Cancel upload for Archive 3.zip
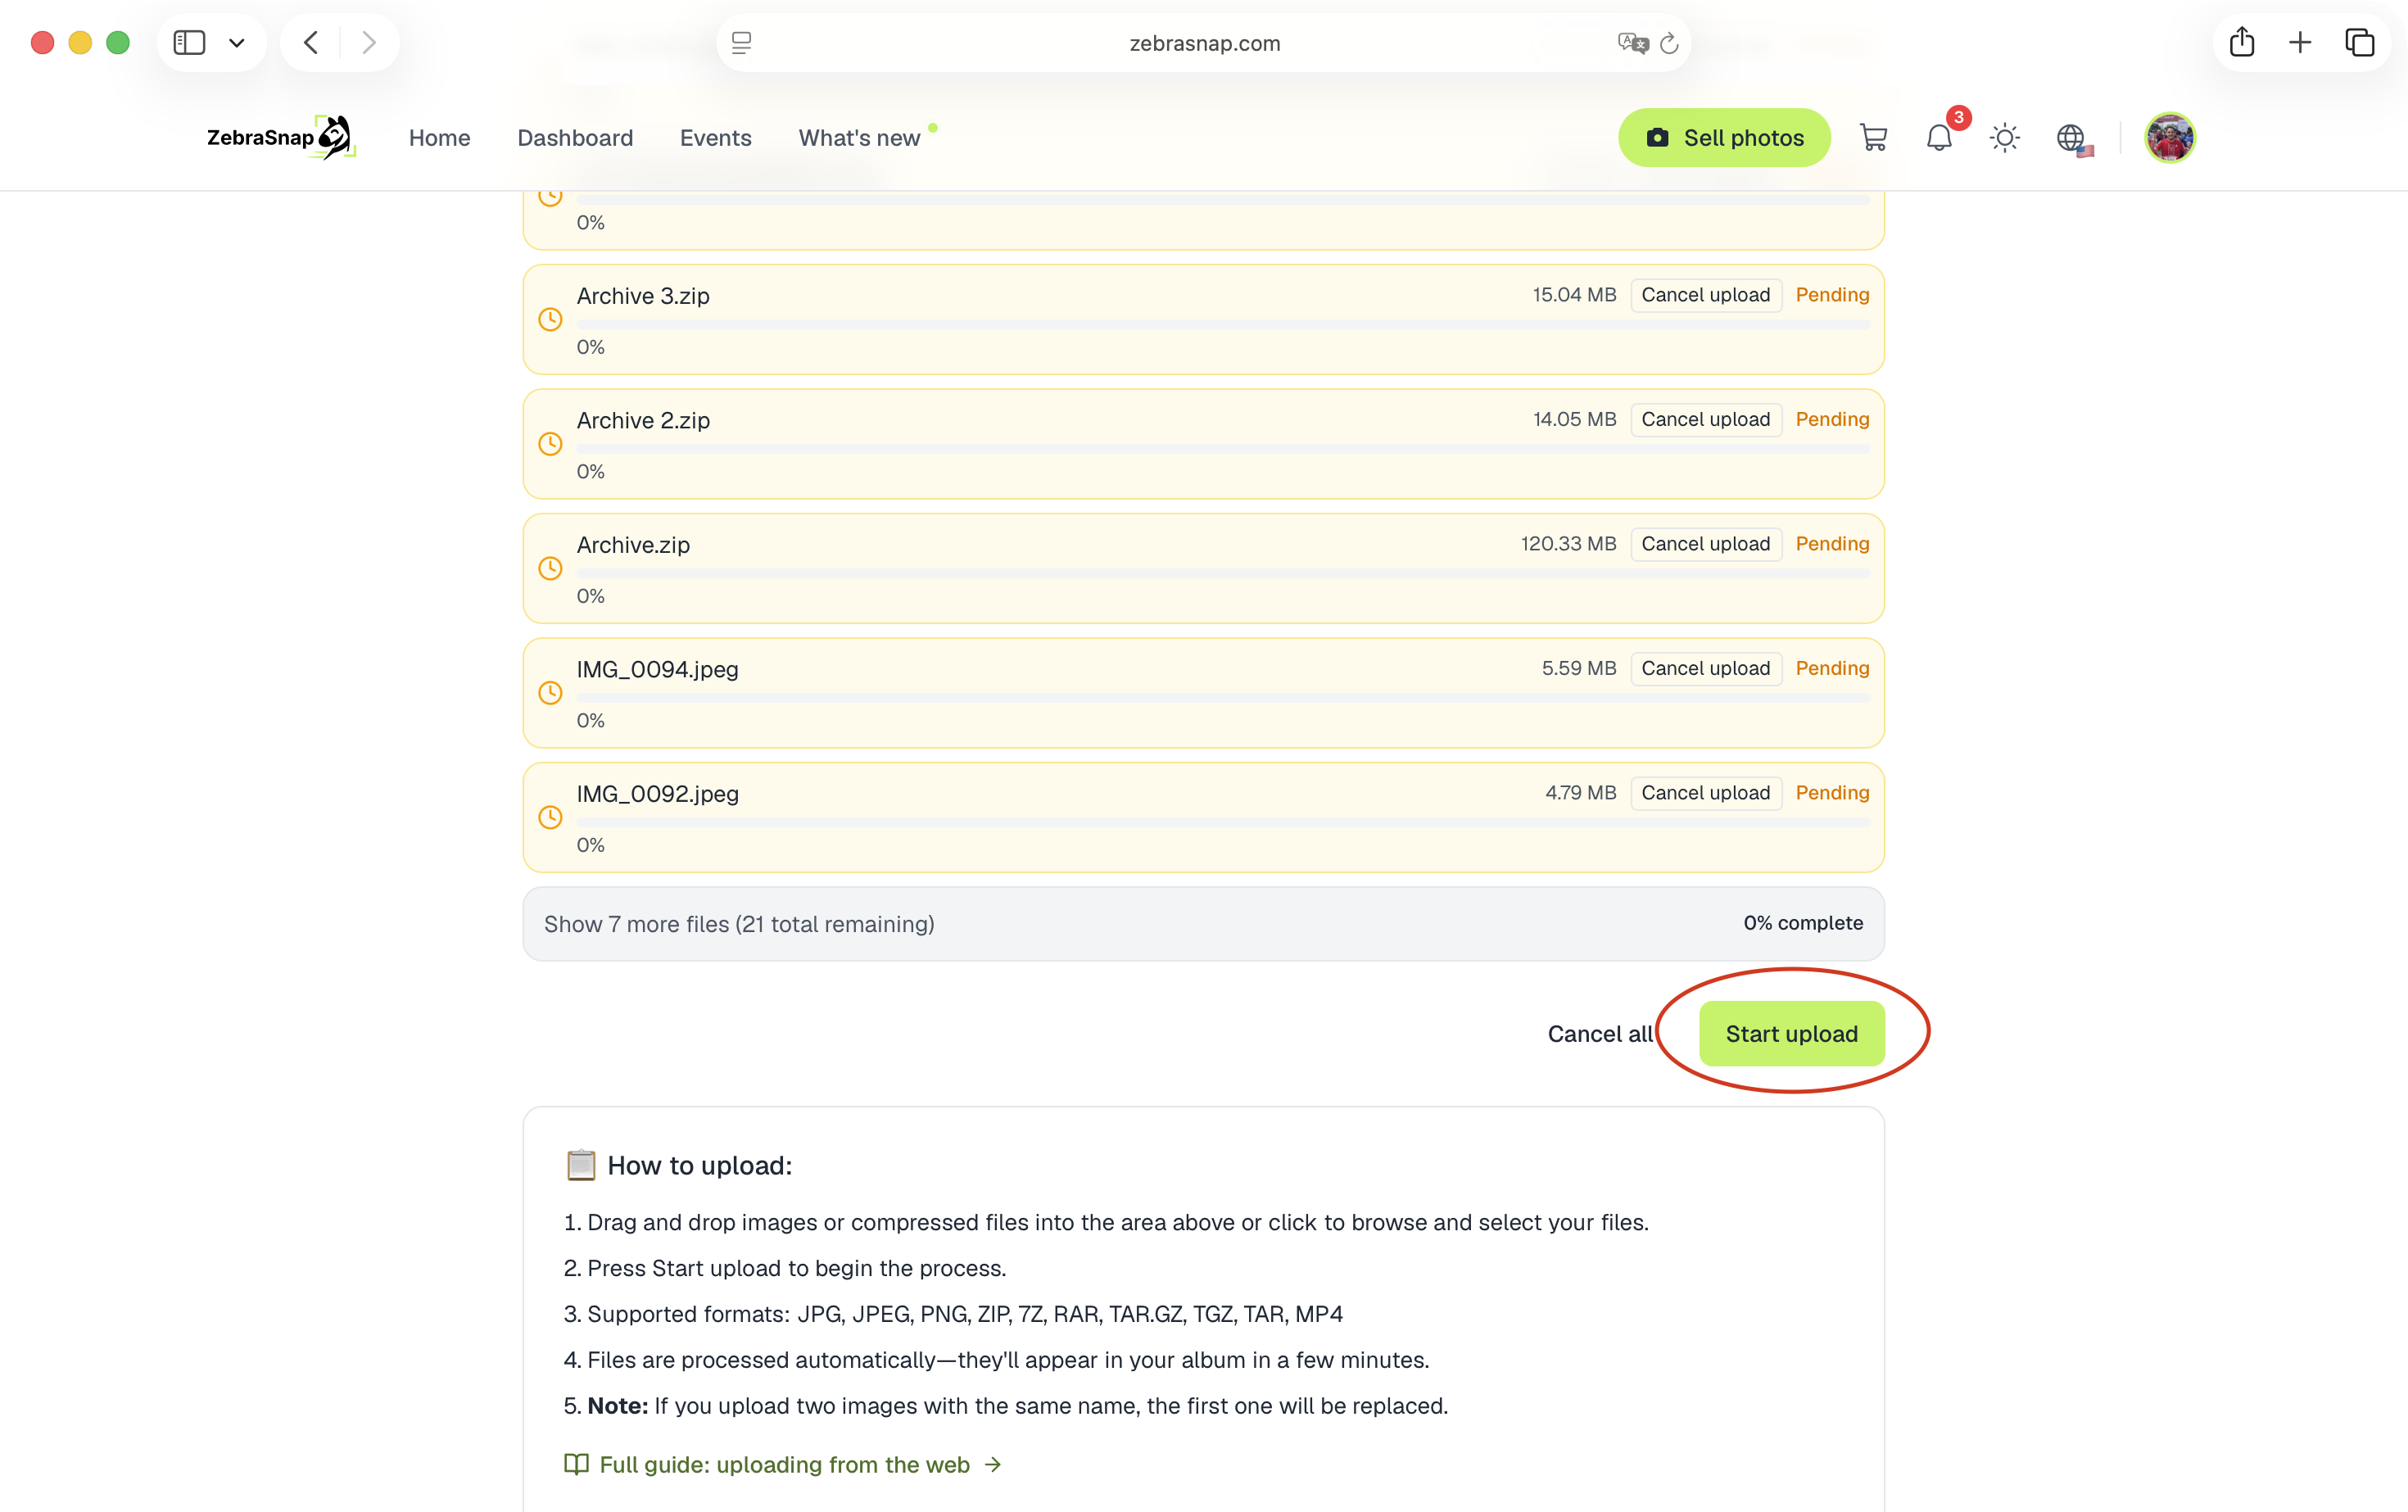This screenshot has height=1512, width=2408. click(1705, 295)
